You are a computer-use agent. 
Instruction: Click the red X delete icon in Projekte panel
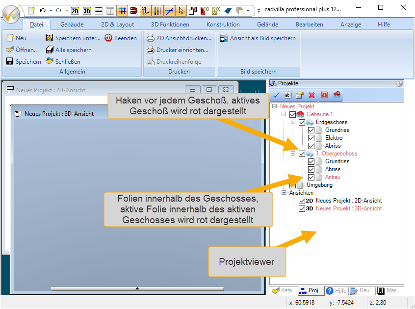(x=311, y=95)
